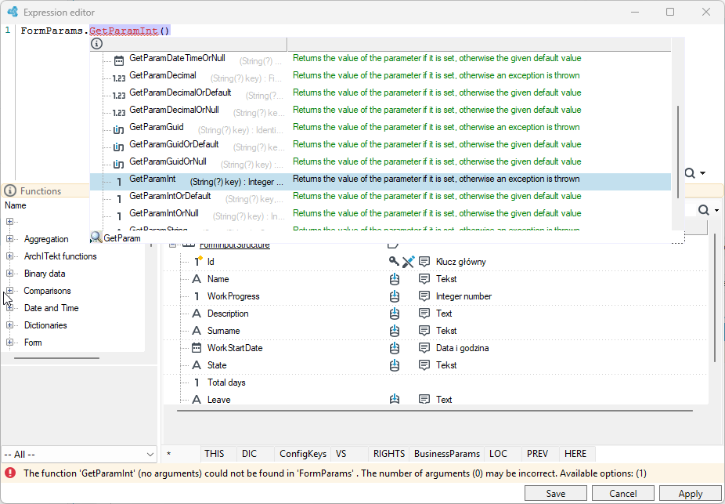
Task: Open the HERE tab
Action: pyautogui.click(x=575, y=454)
